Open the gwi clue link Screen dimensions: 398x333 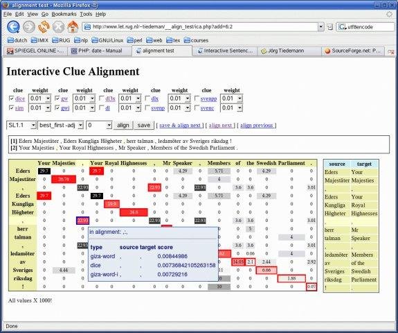pos(65,108)
